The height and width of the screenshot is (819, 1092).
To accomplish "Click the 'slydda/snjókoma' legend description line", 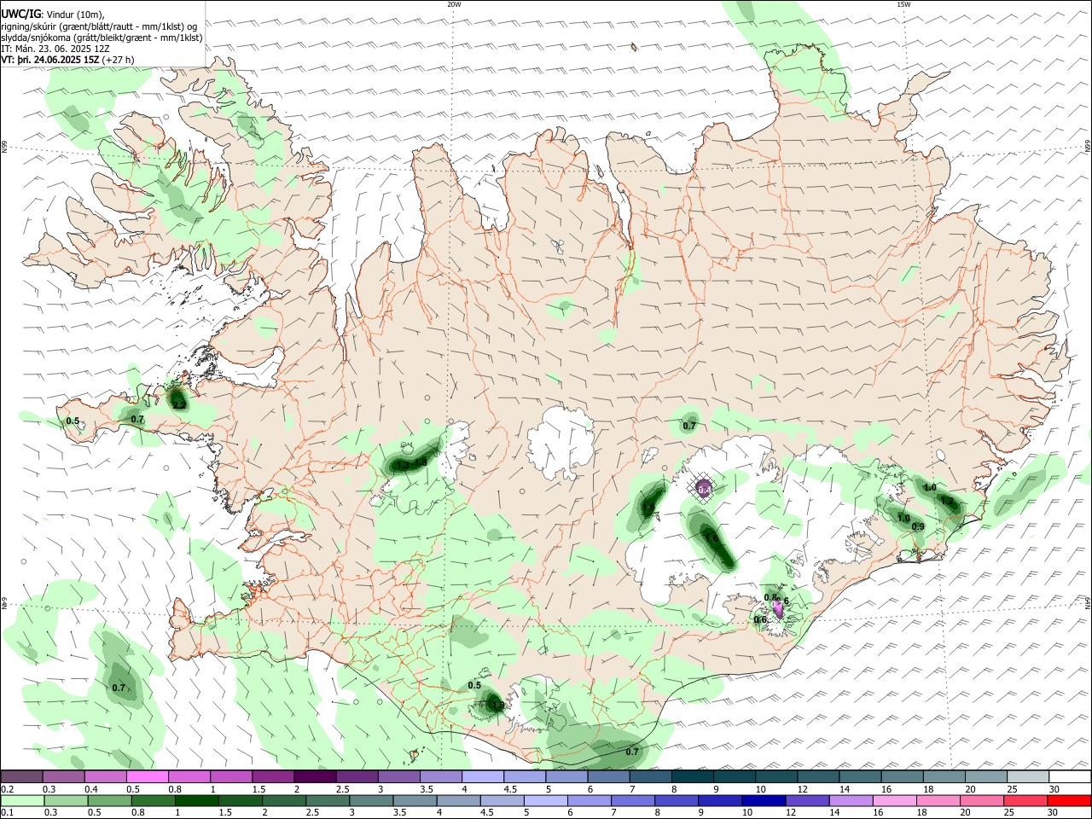I will (102, 38).
